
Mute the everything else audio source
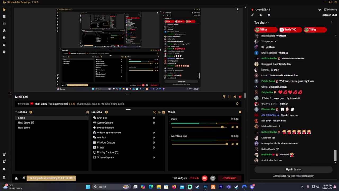pos(233,144)
